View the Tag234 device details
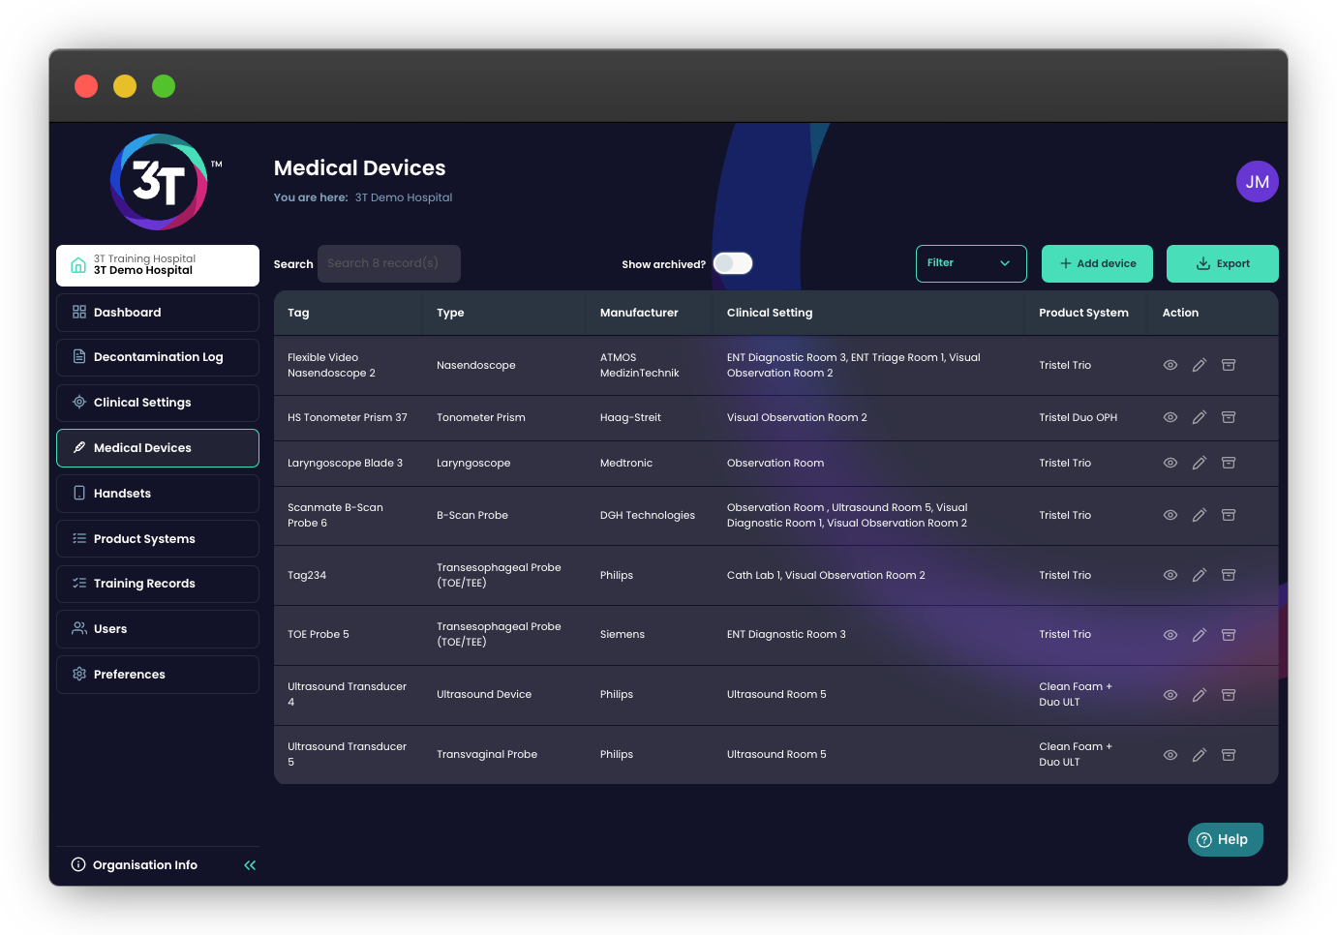 [1170, 575]
